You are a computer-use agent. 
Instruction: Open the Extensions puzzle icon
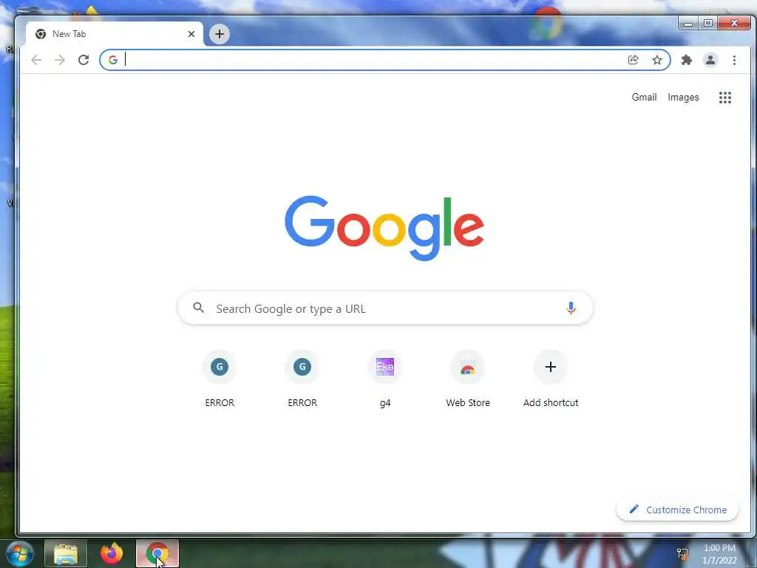687,60
